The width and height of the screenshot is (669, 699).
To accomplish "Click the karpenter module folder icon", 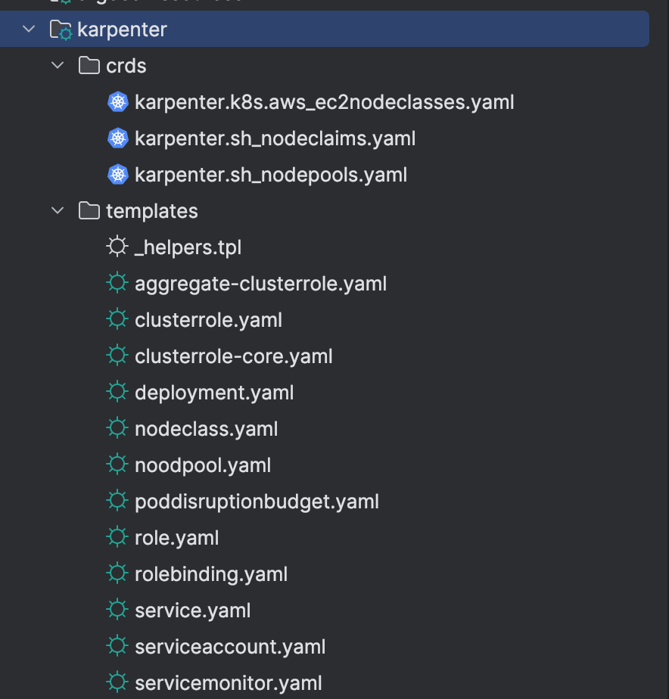I will tap(61, 30).
